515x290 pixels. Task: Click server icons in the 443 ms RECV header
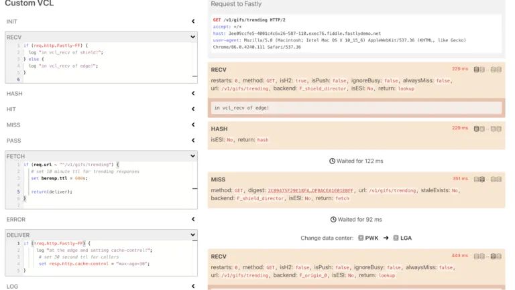[487, 256]
